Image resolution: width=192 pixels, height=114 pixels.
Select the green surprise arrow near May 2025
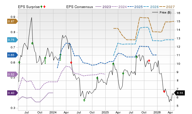point(123,73)
